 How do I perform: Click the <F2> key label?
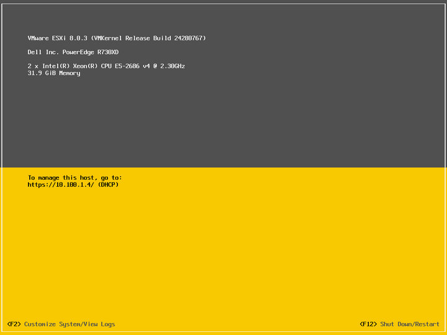pos(14,324)
